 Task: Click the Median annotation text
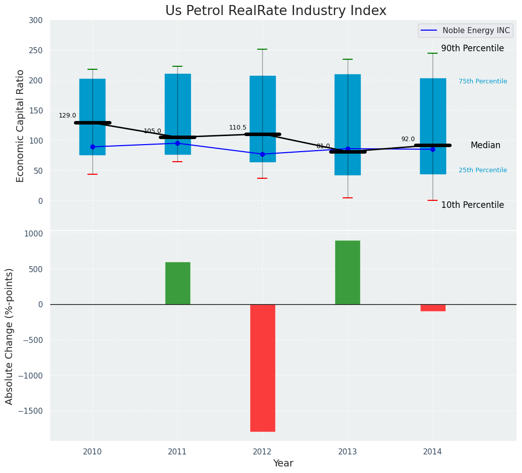(x=485, y=145)
